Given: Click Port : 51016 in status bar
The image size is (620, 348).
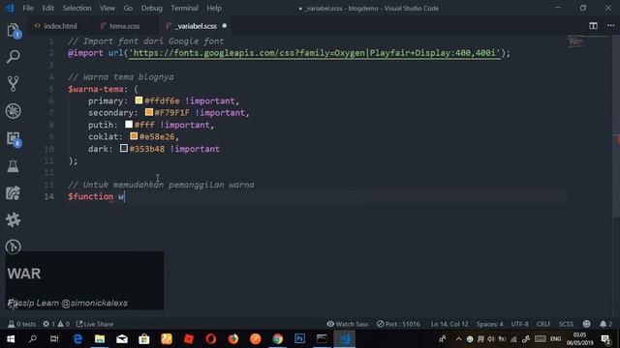Looking at the screenshot, I should [398, 324].
